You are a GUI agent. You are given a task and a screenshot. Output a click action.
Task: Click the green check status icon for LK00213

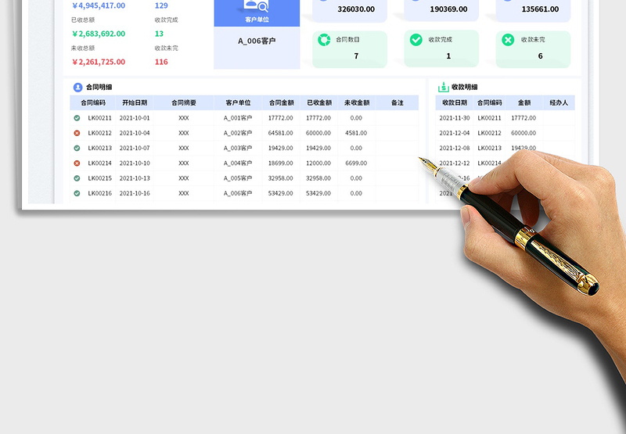pos(77,148)
